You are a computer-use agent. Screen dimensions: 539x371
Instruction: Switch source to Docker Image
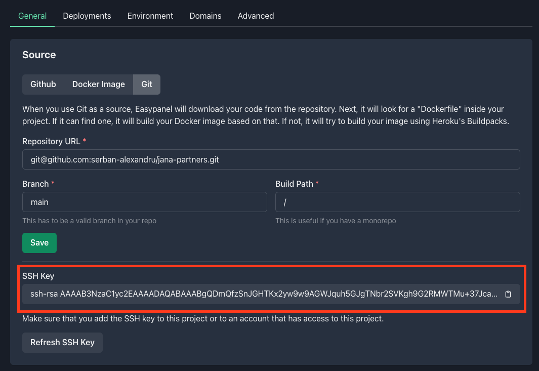[98, 84]
